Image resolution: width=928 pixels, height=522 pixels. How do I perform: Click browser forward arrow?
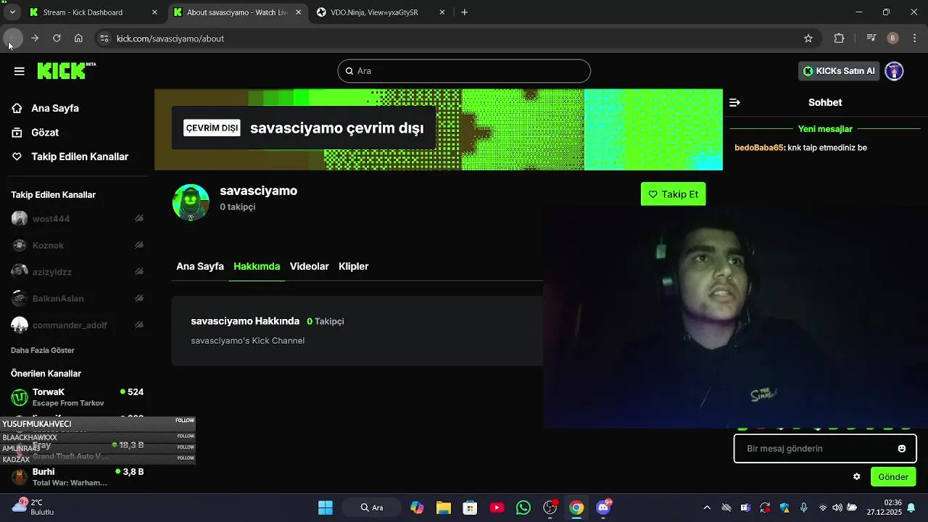35,38
